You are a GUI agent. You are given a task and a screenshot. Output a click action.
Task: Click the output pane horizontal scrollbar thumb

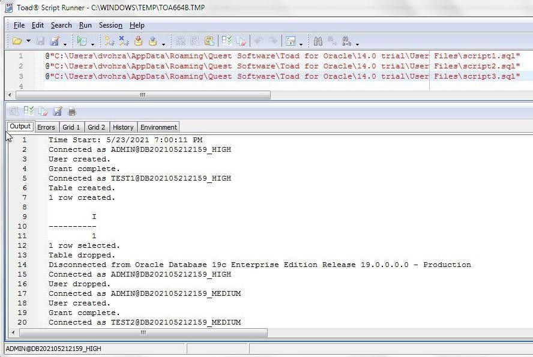pos(143,332)
